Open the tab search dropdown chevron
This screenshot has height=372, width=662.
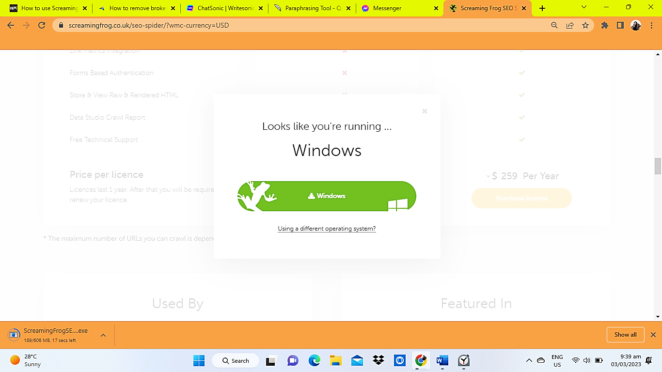point(583,7)
